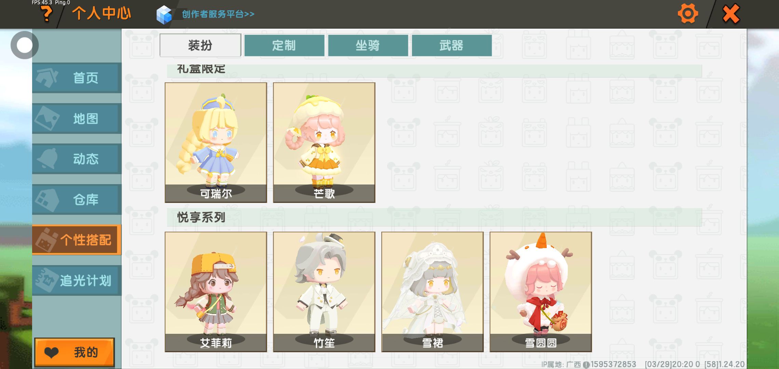The width and height of the screenshot is (779, 369).
Task: Click the 我的 heart button
Action: coord(74,352)
